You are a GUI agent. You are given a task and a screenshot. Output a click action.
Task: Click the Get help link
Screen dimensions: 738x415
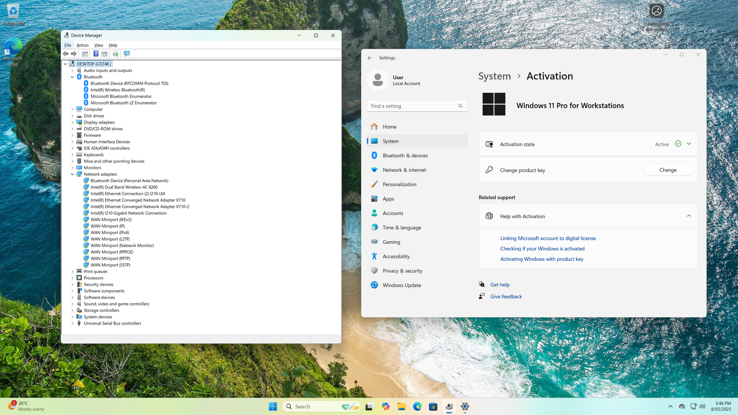point(500,285)
